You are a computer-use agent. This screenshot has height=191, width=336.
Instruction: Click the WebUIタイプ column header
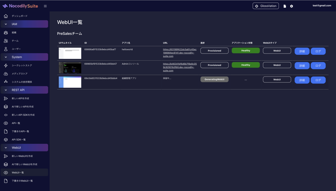pos(270,43)
